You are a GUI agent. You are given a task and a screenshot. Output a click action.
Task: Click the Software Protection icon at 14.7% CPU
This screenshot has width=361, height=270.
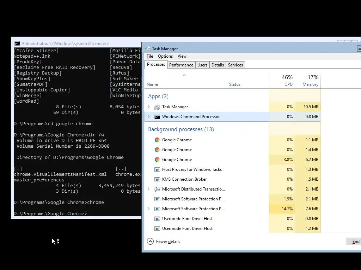point(157,209)
